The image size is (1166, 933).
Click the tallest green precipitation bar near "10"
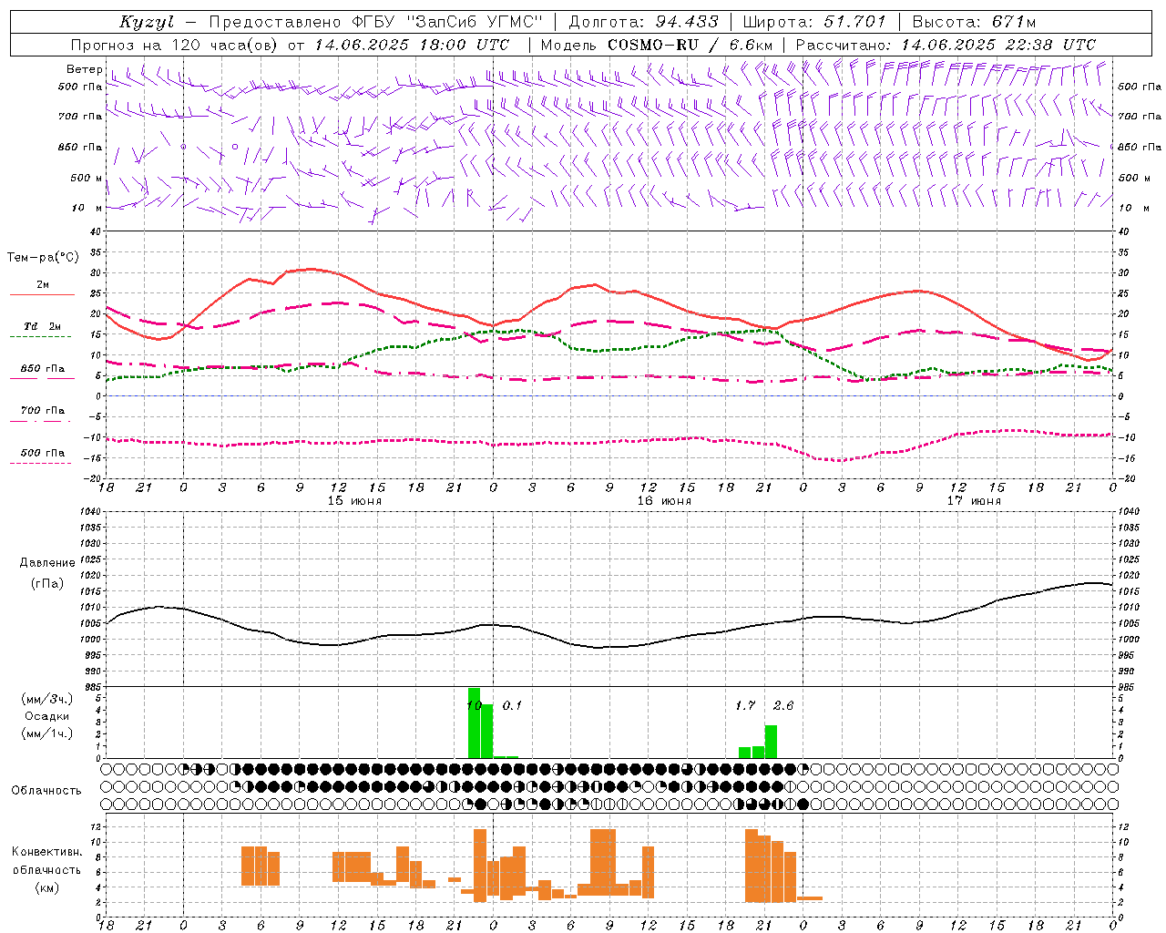pos(474,723)
